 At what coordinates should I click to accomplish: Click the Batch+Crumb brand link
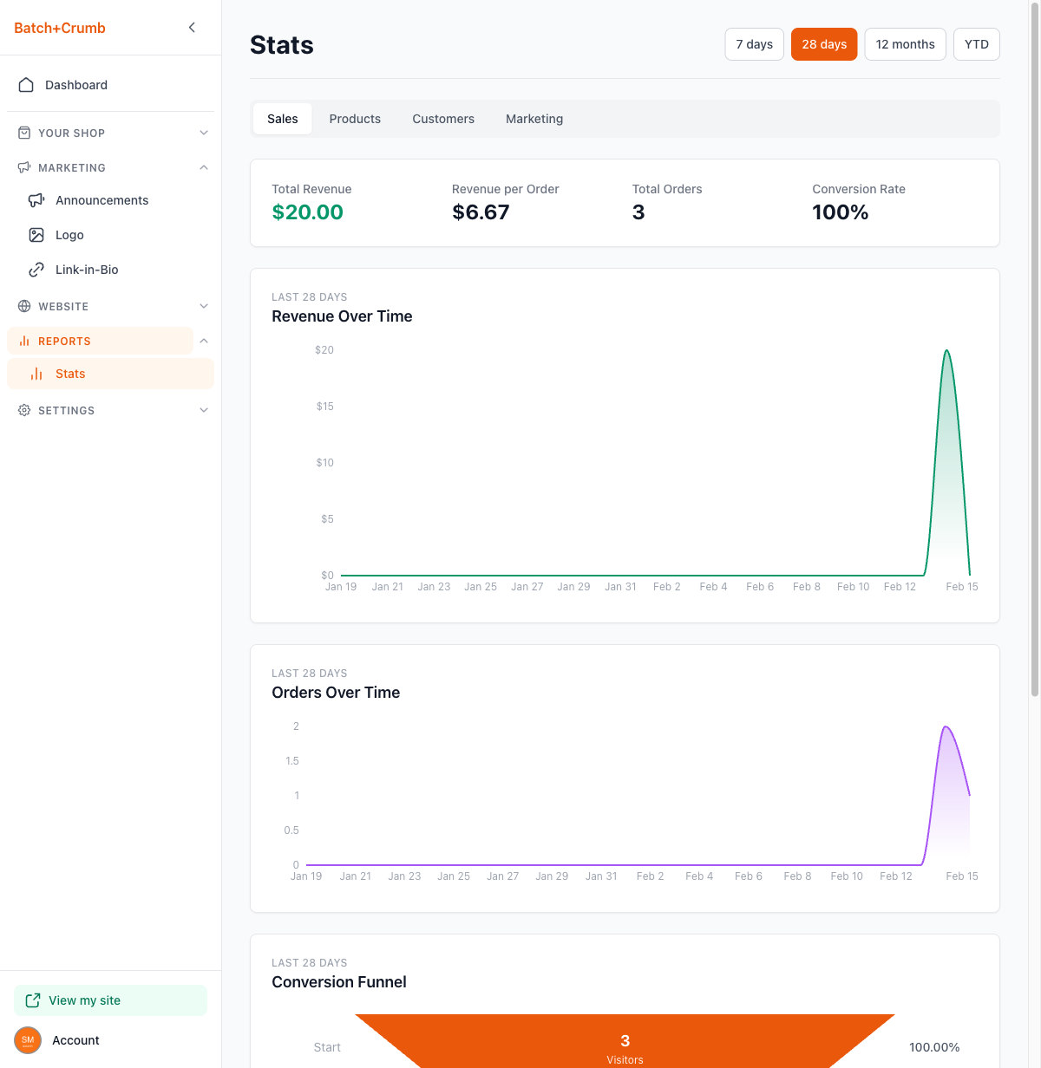click(x=60, y=28)
